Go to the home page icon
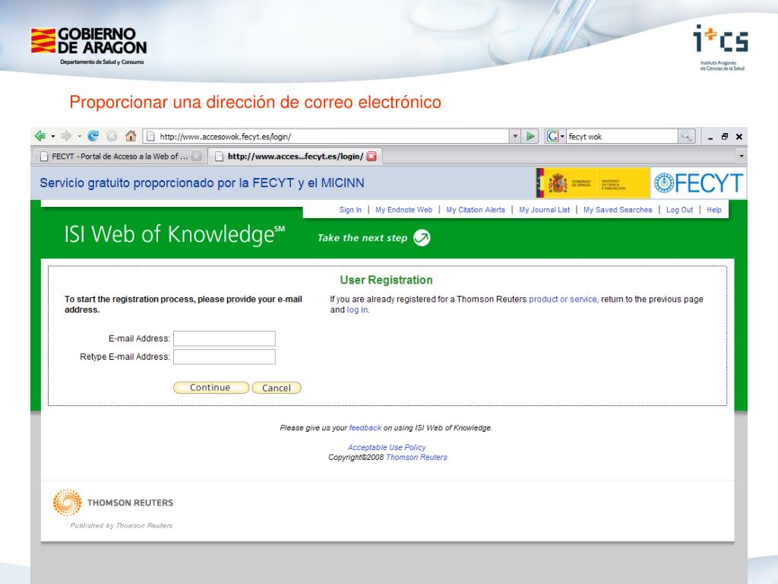The height and width of the screenshot is (584, 778). [131, 135]
